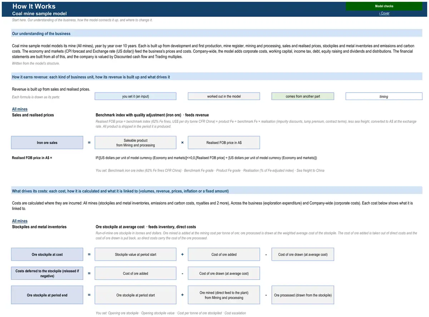429x317 pixels.
Task: Select the bold 'Stockpiles and metal inventories' heading
Action: [x=39, y=227]
